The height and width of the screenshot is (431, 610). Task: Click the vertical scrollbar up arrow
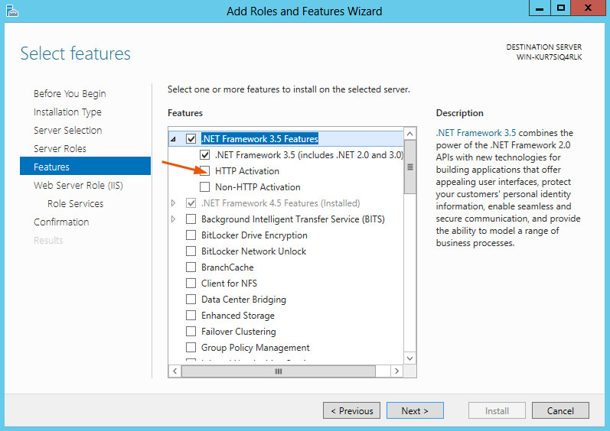[409, 135]
